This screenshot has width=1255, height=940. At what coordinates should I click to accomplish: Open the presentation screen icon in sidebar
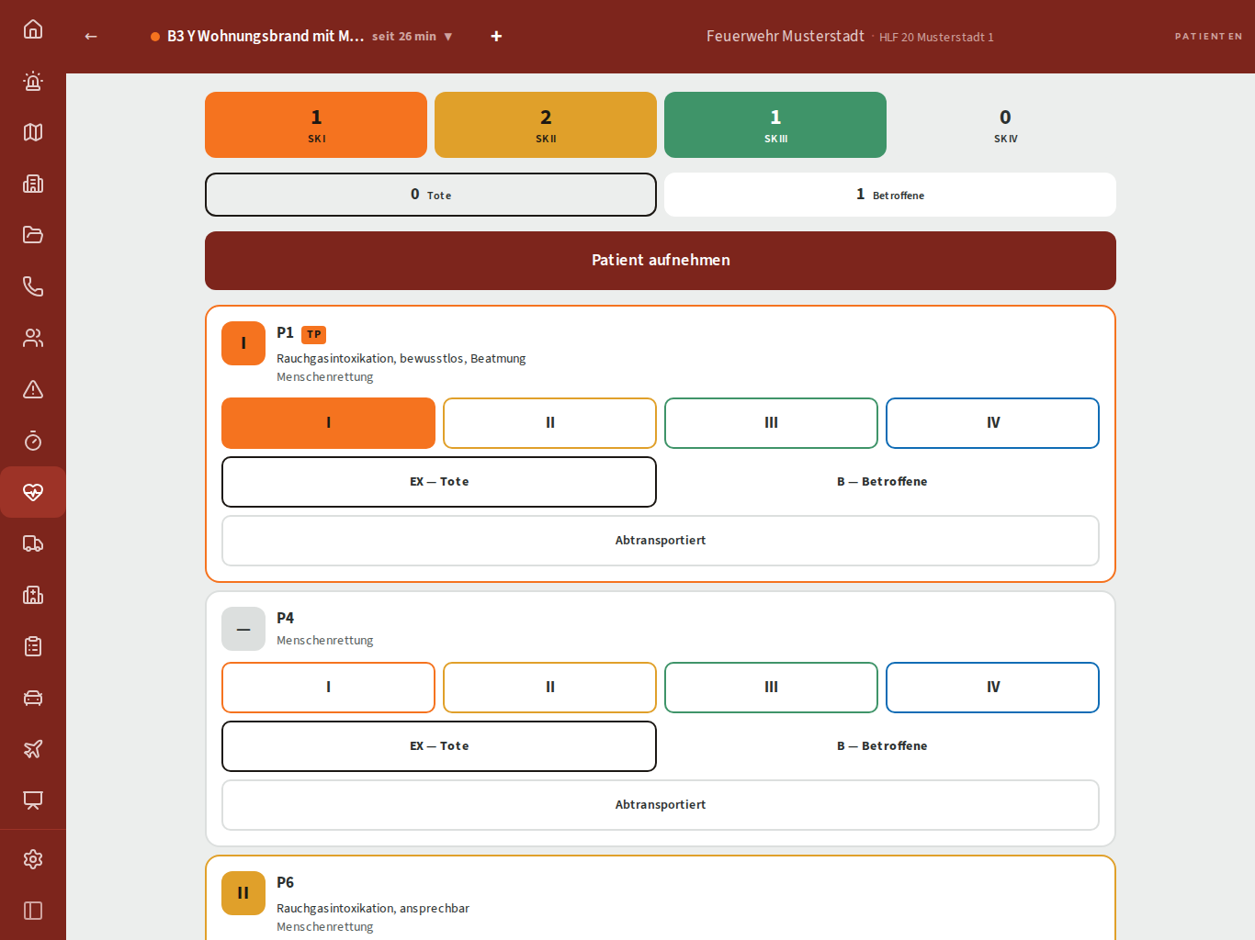tap(33, 800)
